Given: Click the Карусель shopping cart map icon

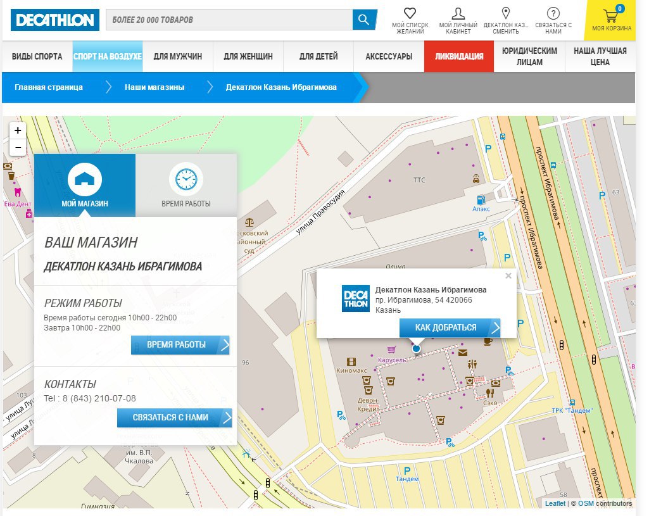Looking at the screenshot, I should [x=391, y=349].
